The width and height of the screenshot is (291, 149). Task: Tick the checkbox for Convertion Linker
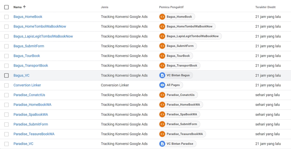[6, 85]
